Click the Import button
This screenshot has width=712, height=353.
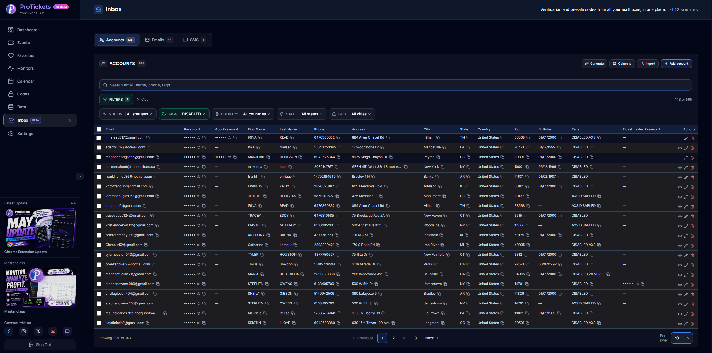648,64
